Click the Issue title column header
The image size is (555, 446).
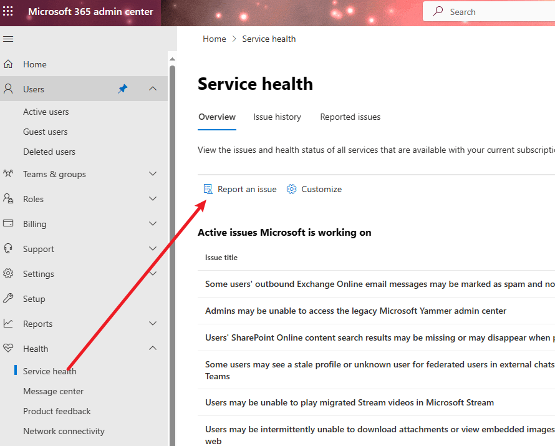point(221,258)
